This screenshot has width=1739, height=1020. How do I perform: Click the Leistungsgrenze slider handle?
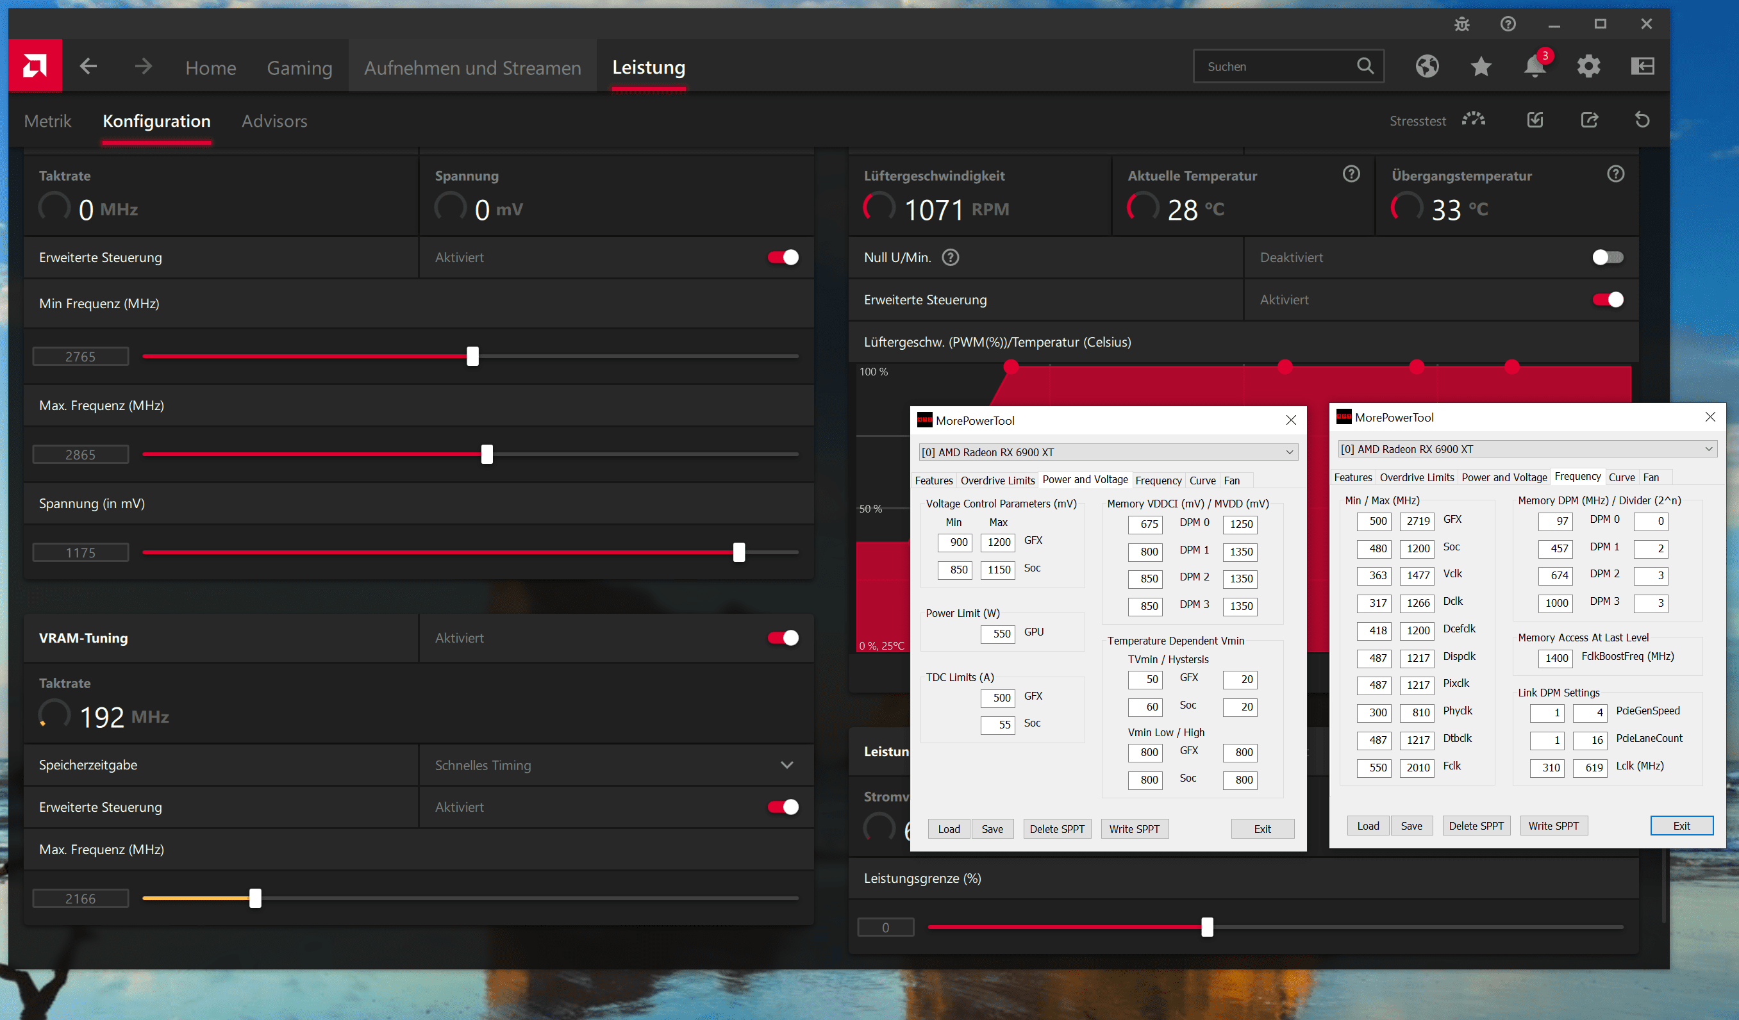coord(1206,927)
